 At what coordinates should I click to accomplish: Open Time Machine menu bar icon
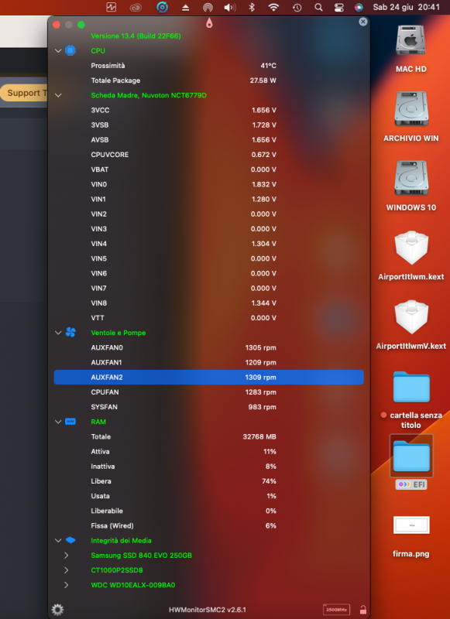[x=297, y=7]
